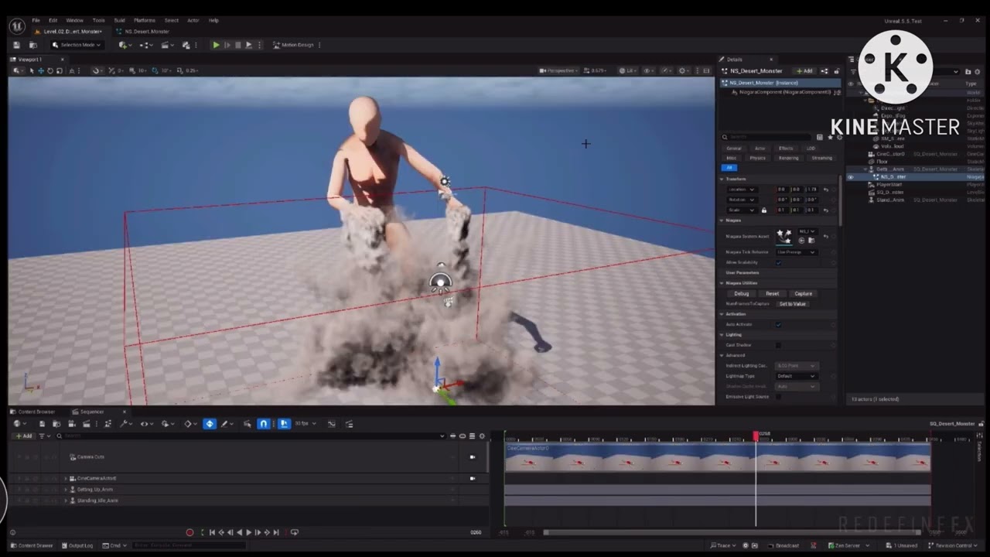990x557 pixels.
Task: Open the Niagara Tick Behavior dropdown
Action: click(x=797, y=252)
